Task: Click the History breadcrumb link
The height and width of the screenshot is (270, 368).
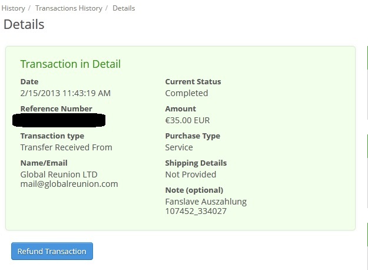Action: click(13, 8)
